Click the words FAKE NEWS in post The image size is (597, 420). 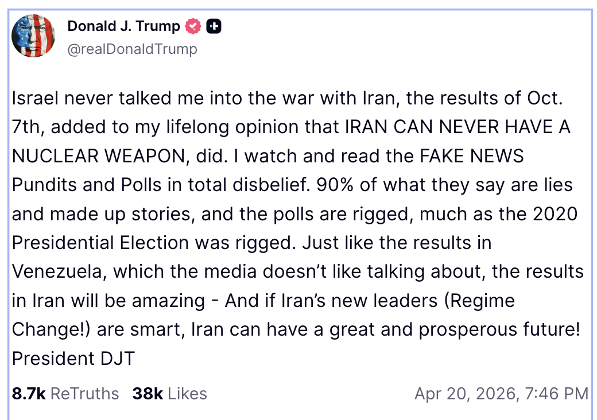coord(472,156)
